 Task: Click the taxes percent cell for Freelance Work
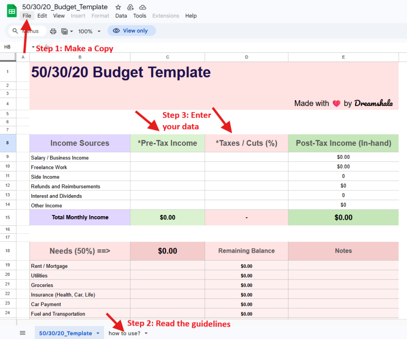coord(246,167)
